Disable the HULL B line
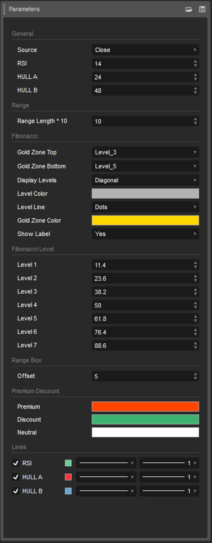The width and height of the screenshot is (212, 543). [16, 491]
